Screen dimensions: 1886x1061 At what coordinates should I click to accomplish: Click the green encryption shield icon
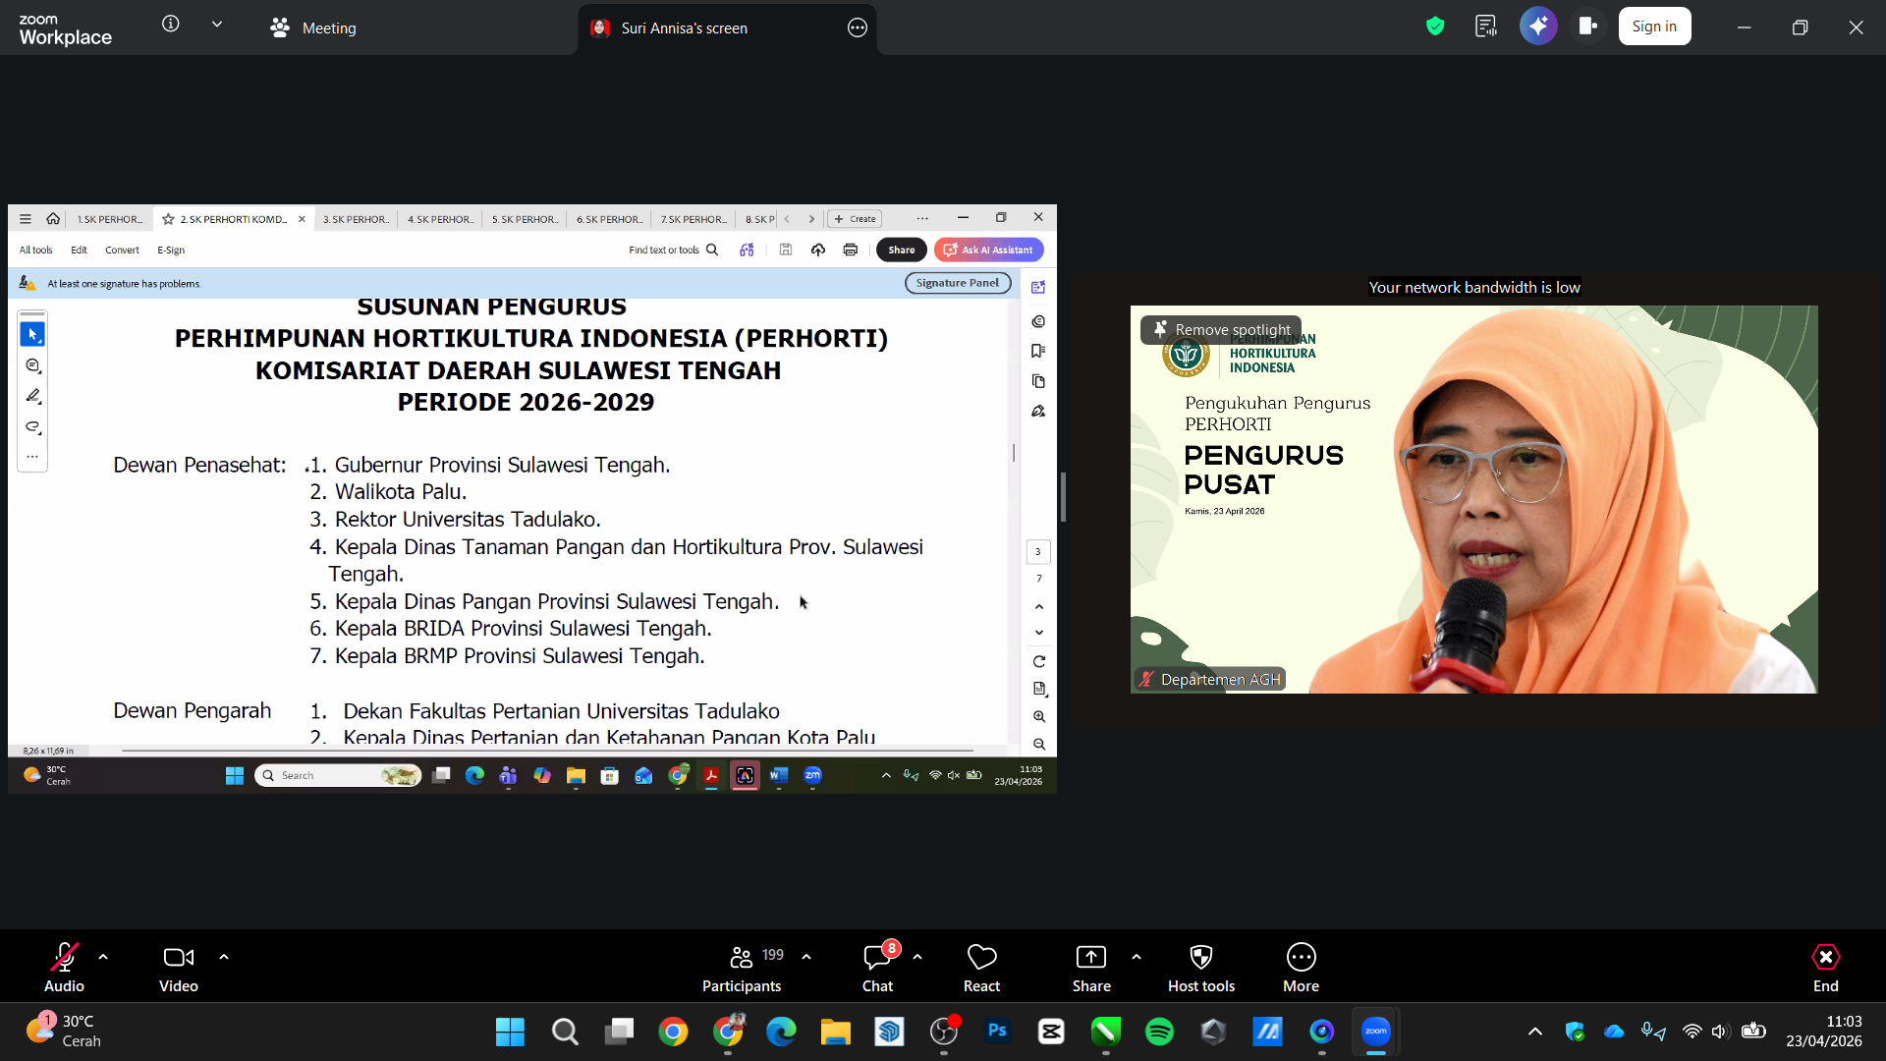coord(1435,27)
